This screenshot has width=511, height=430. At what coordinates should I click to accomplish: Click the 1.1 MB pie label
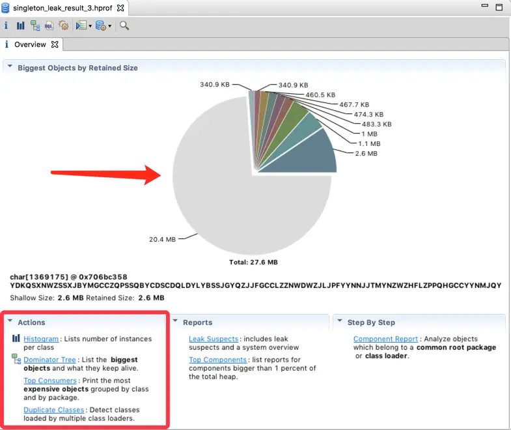coord(369,144)
